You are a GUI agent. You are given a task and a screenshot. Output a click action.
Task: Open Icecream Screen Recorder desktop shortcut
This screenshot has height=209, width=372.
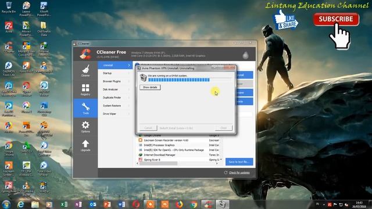pos(9,168)
